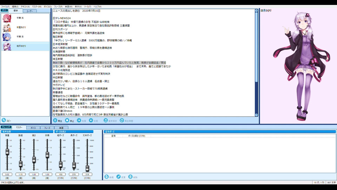Click the 医療介護CBnews line in the text

tap(62, 111)
